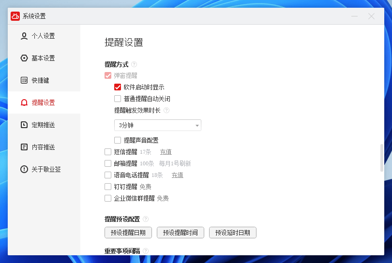Screen dimensions: 392x263
Task: Click 充值 link next to 短信提醒
Action: click(x=166, y=152)
